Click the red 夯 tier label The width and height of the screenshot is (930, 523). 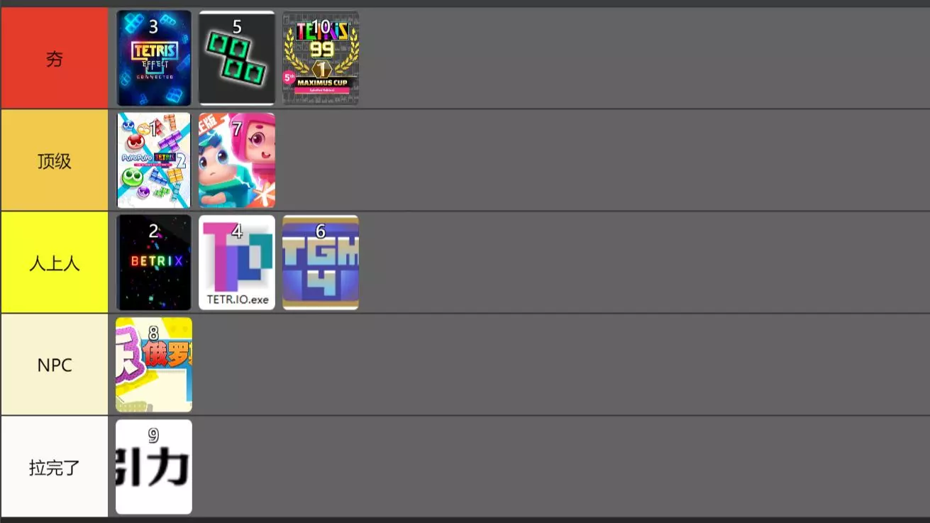pyautogui.click(x=54, y=58)
